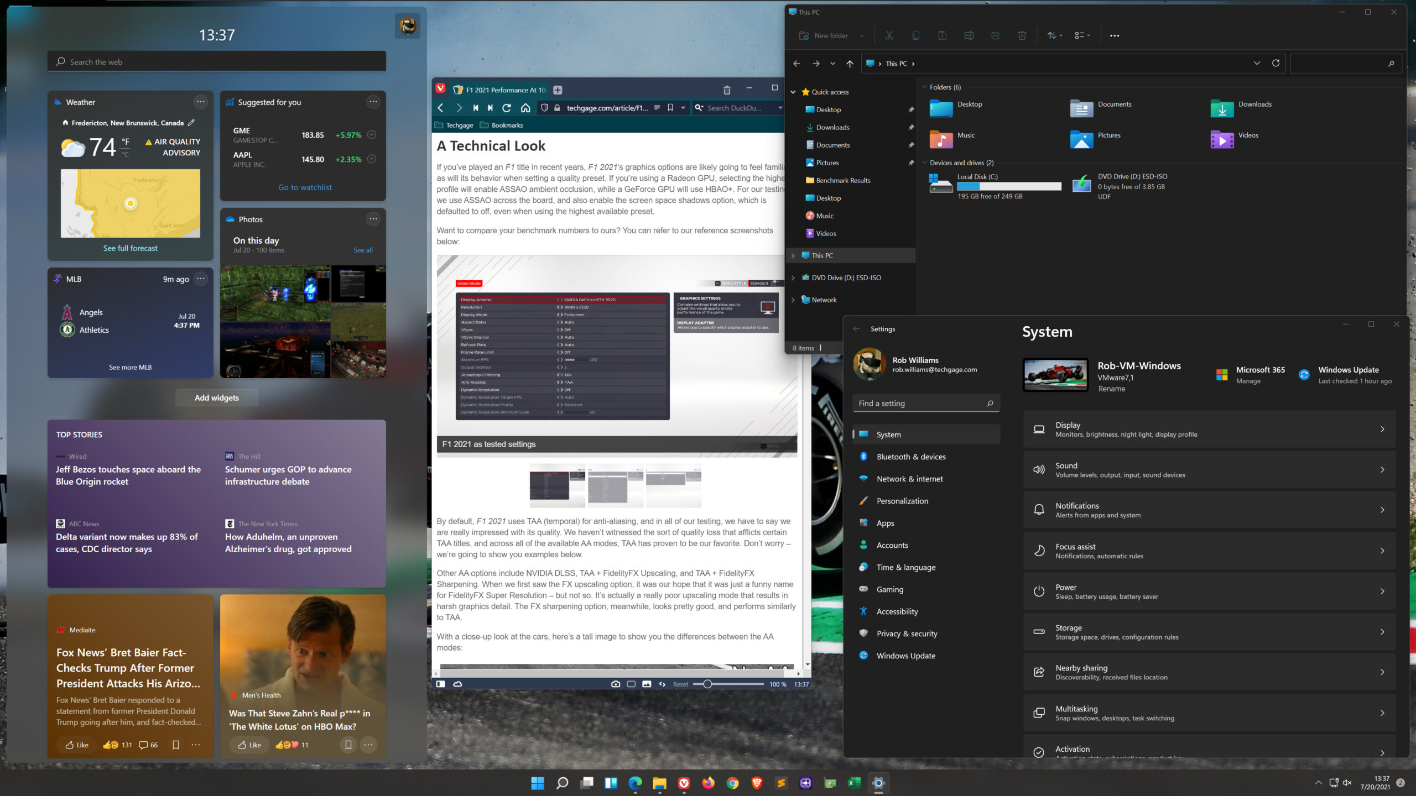Viewport: 1416px width, 796px height.
Task: Click Rename under Rob-VM-Windows
Action: (1111, 389)
